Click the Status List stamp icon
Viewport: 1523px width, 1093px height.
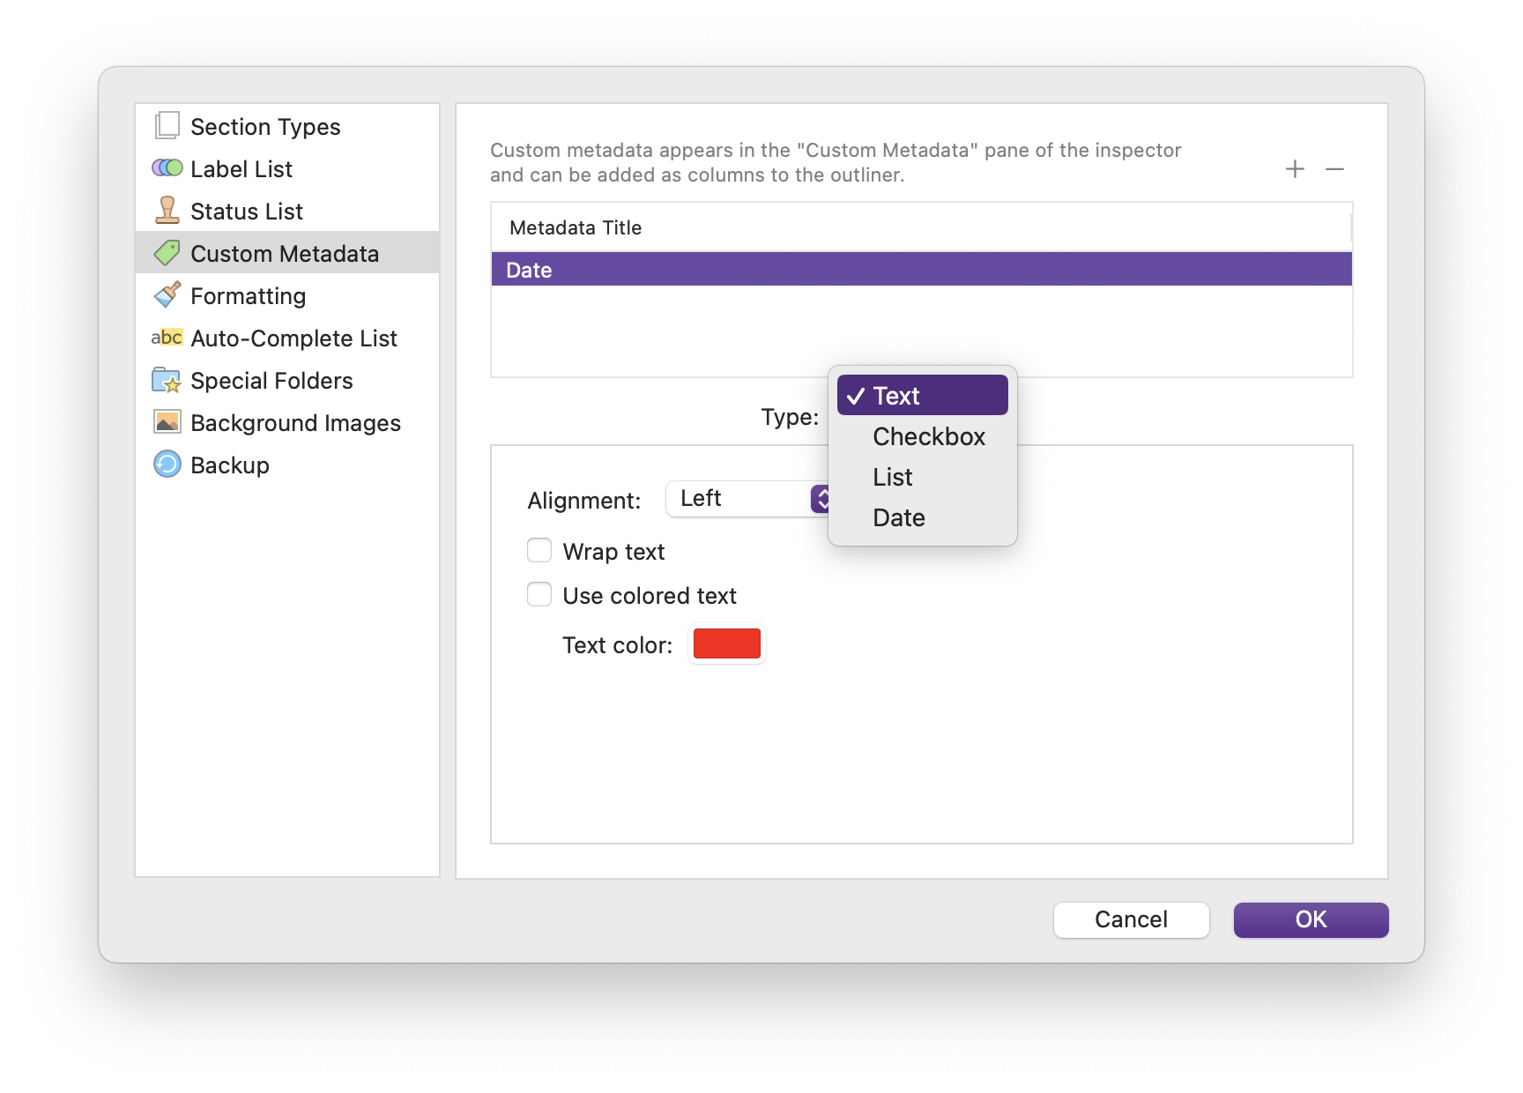[x=167, y=211]
